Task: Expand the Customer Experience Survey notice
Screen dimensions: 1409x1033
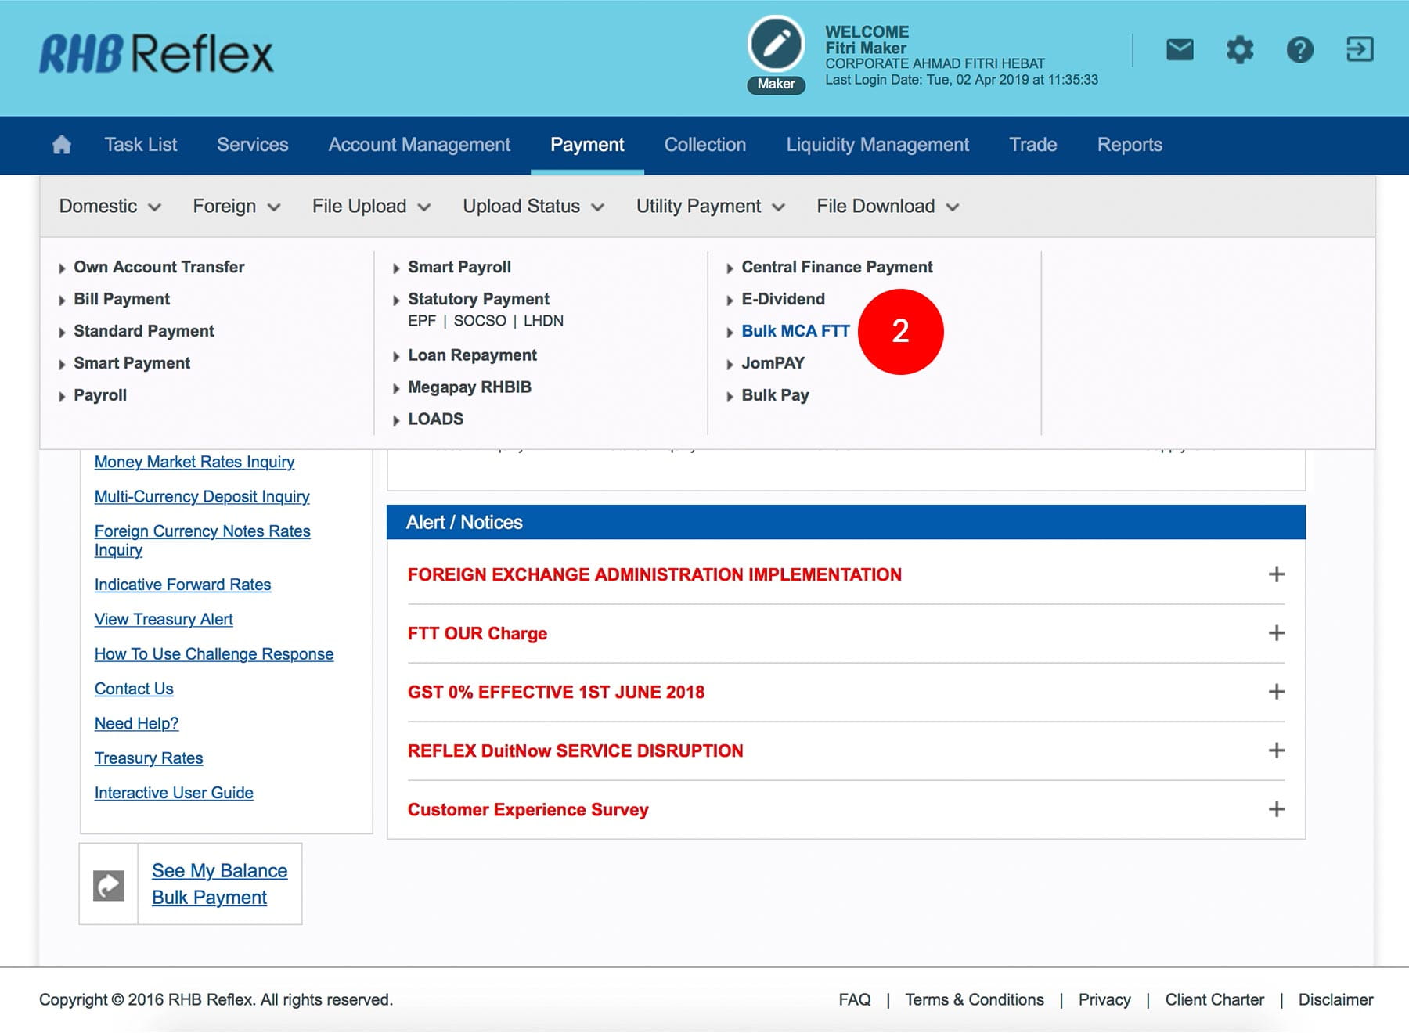Action: point(1276,809)
